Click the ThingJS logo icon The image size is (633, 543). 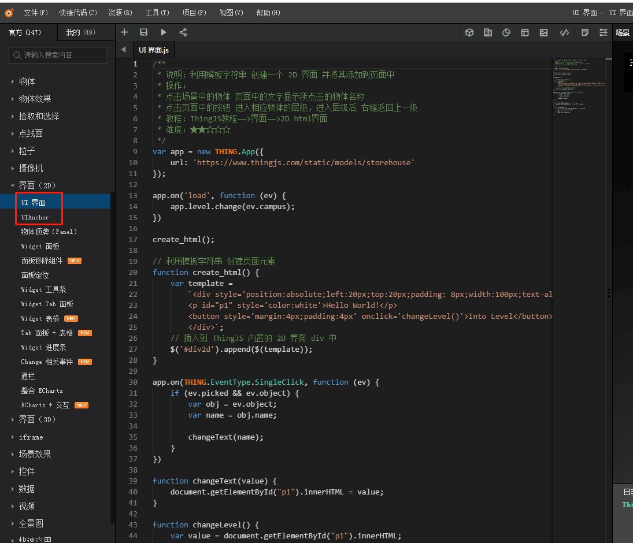click(9, 13)
